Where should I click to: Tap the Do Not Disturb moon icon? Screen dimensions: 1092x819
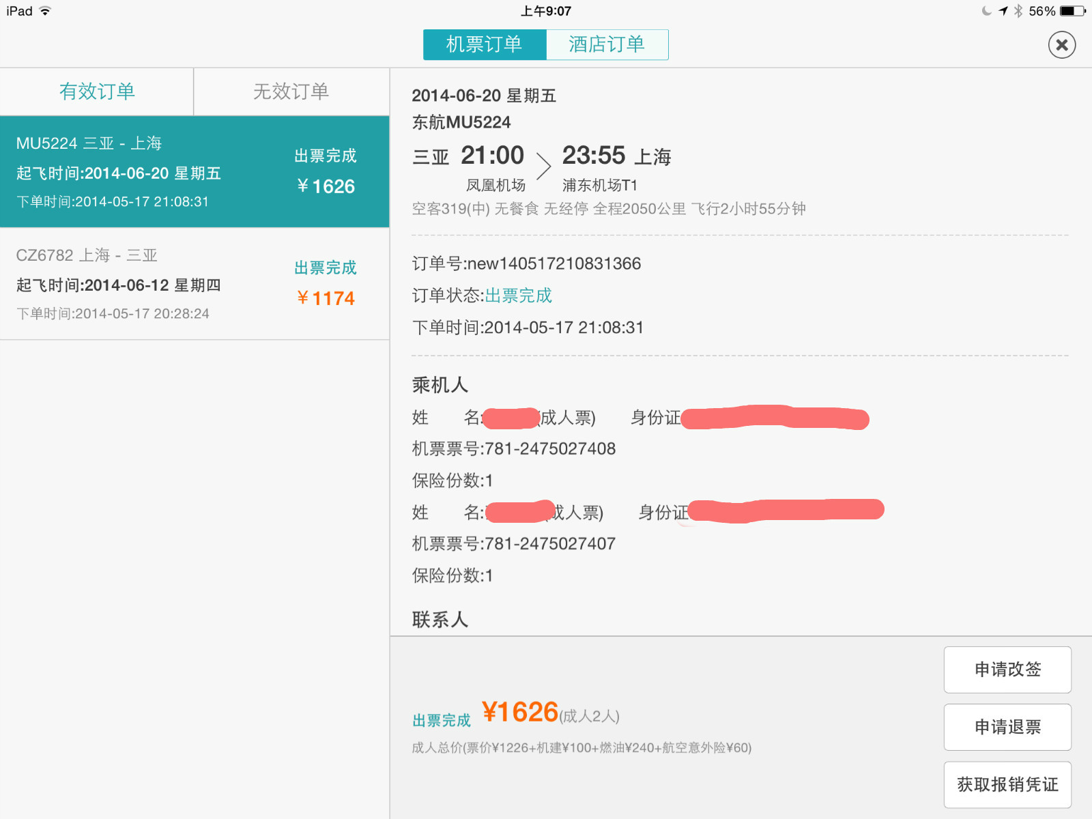(x=986, y=11)
